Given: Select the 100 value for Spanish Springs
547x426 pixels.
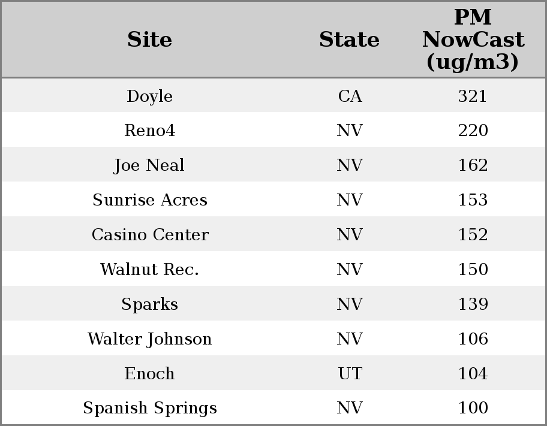Looking at the screenshot, I should [x=473, y=408].
